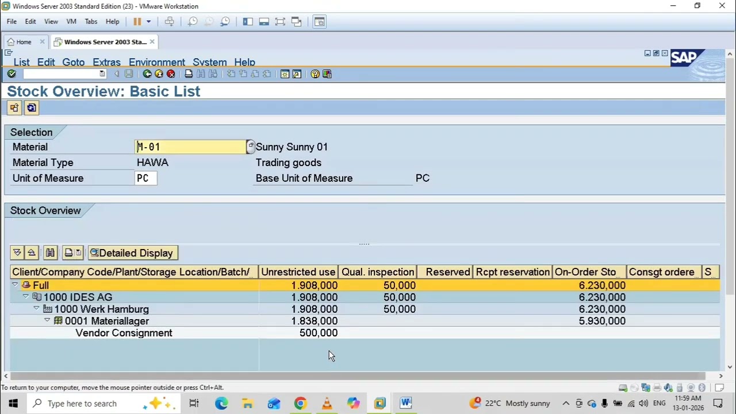Click VMware show library sidebar icon
This screenshot has height=414, width=736.
[x=248, y=21]
